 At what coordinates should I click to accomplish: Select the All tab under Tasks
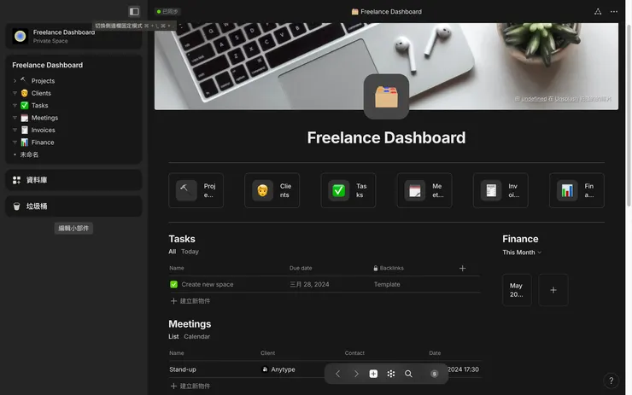click(173, 252)
